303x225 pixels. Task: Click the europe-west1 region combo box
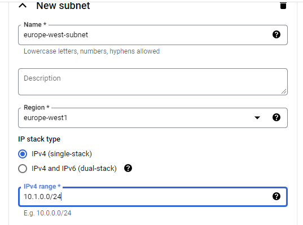[153, 118]
